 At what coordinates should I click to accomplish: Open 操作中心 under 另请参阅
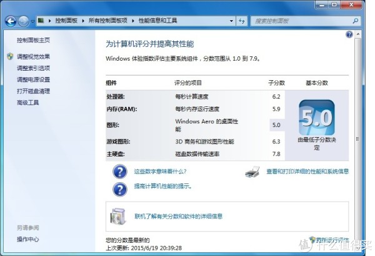[27, 239]
